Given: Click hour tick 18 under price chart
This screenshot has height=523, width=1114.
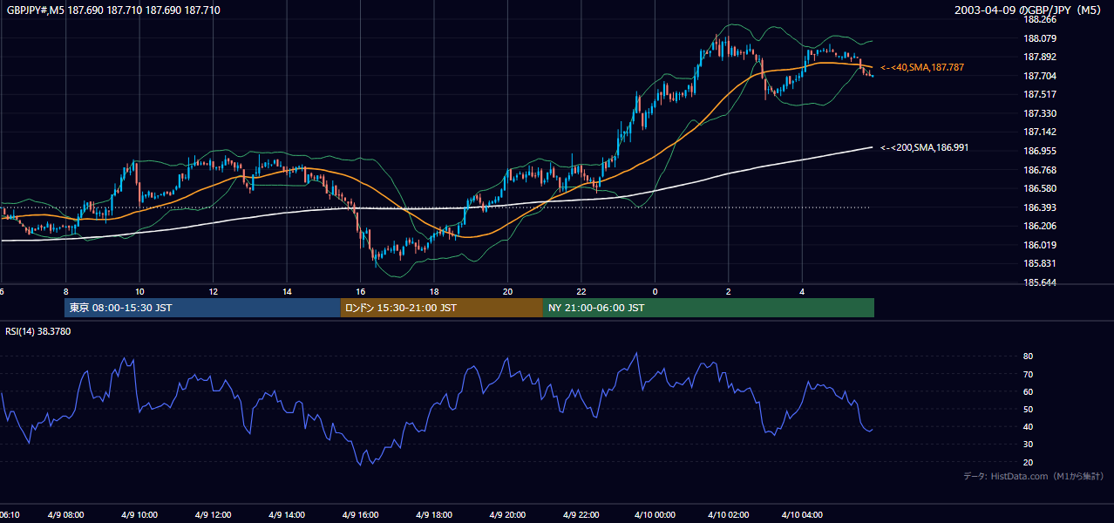Looking at the screenshot, I should coord(434,292).
